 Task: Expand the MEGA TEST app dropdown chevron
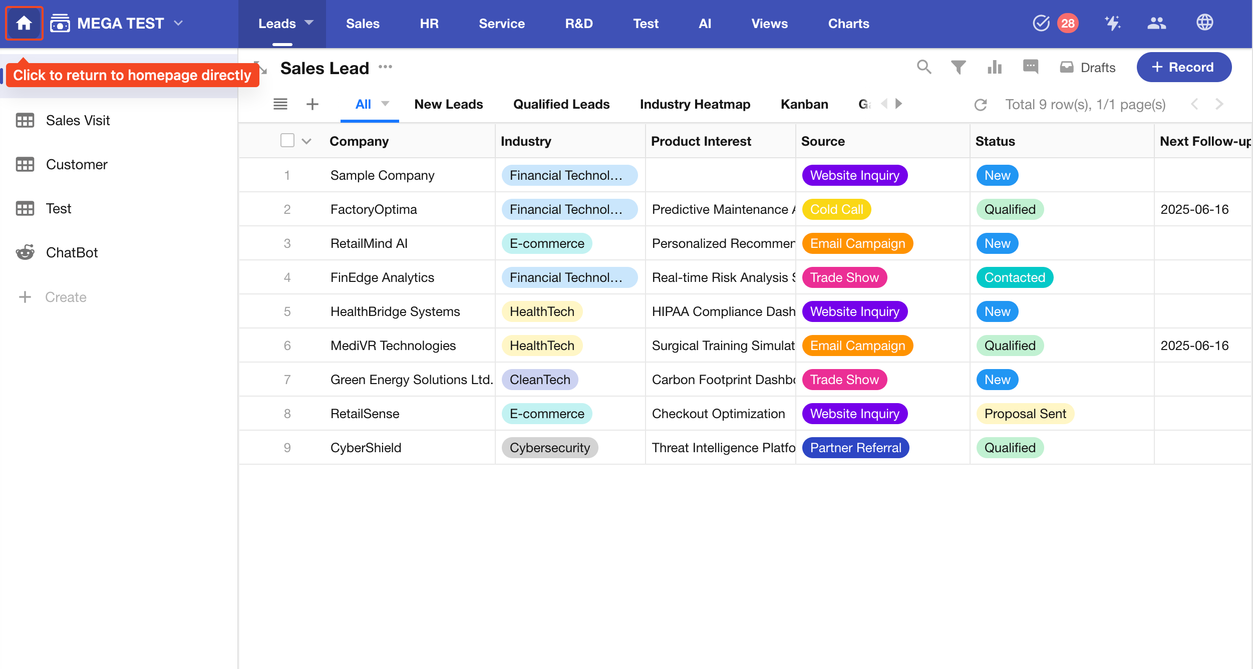coord(178,23)
